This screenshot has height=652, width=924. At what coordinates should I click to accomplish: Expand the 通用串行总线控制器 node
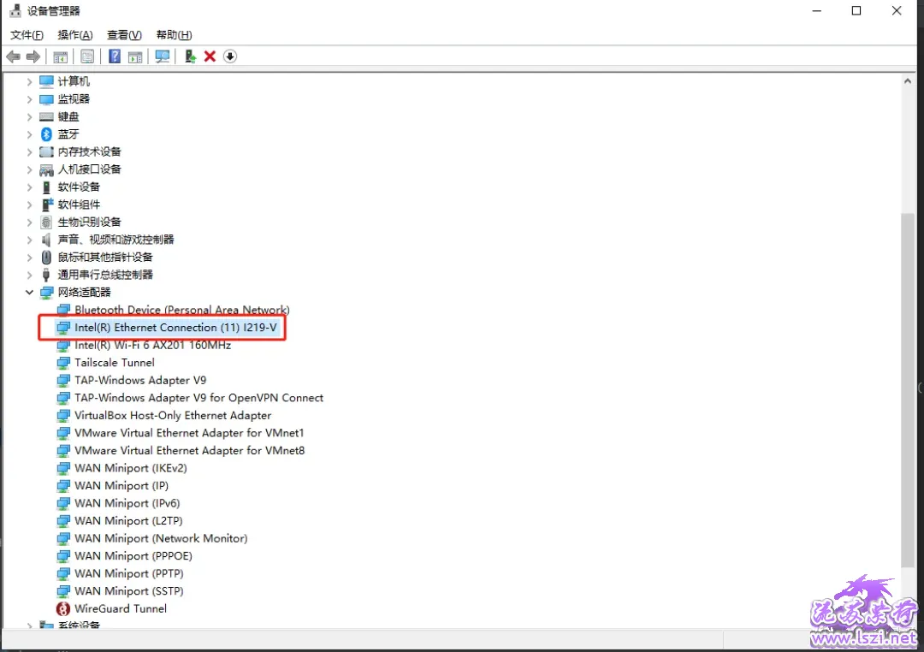pos(29,276)
